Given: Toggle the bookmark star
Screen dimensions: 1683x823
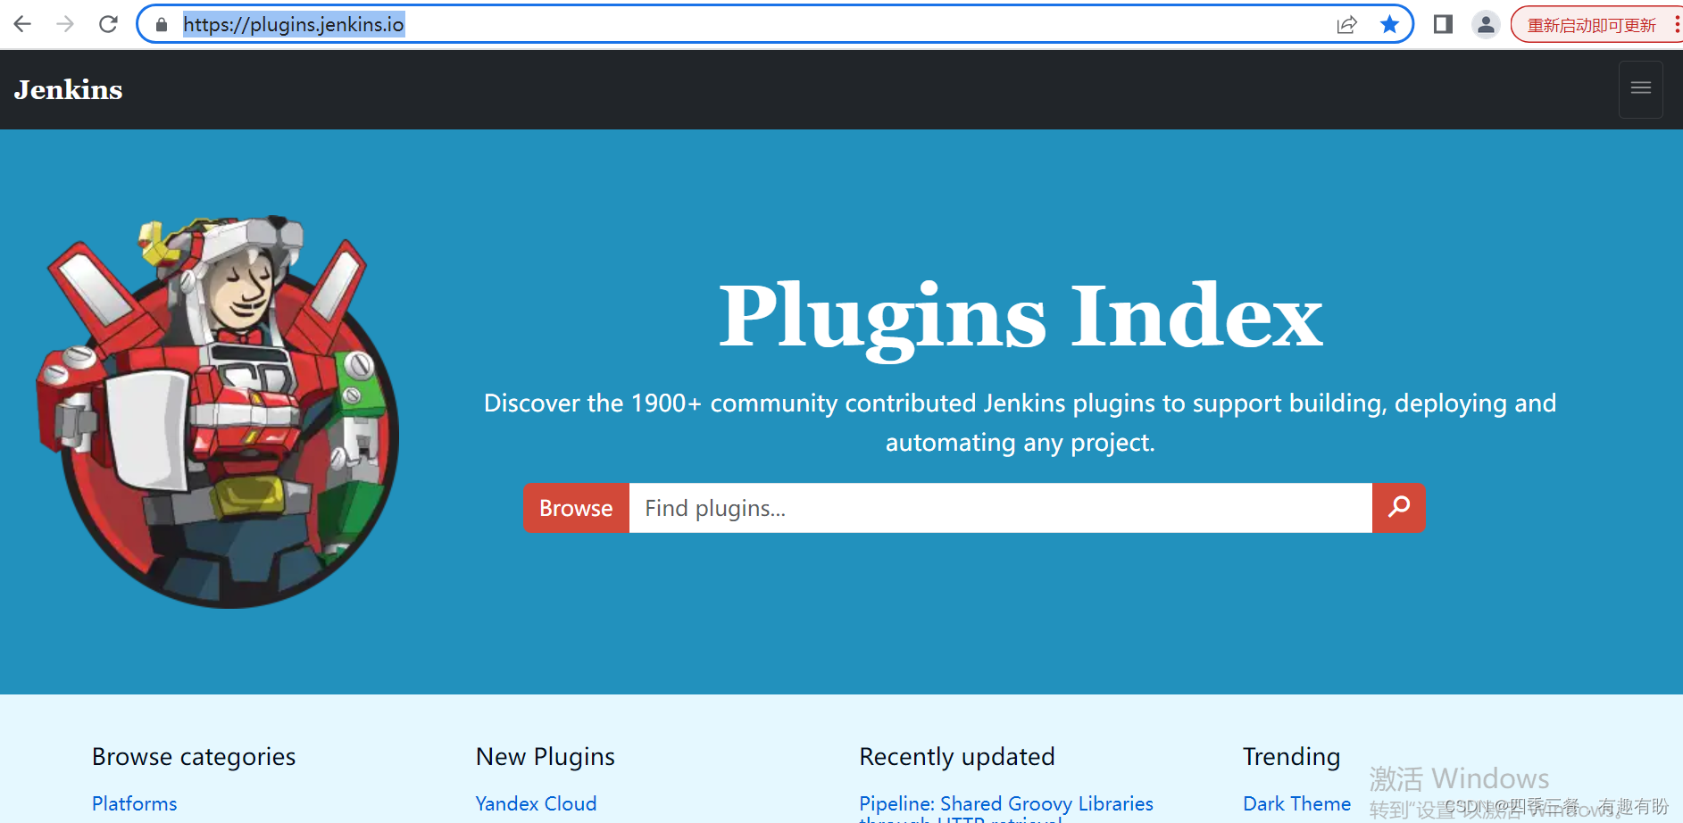Looking at the screenshot, I should pyautogui.click(x=1389, y=24).
